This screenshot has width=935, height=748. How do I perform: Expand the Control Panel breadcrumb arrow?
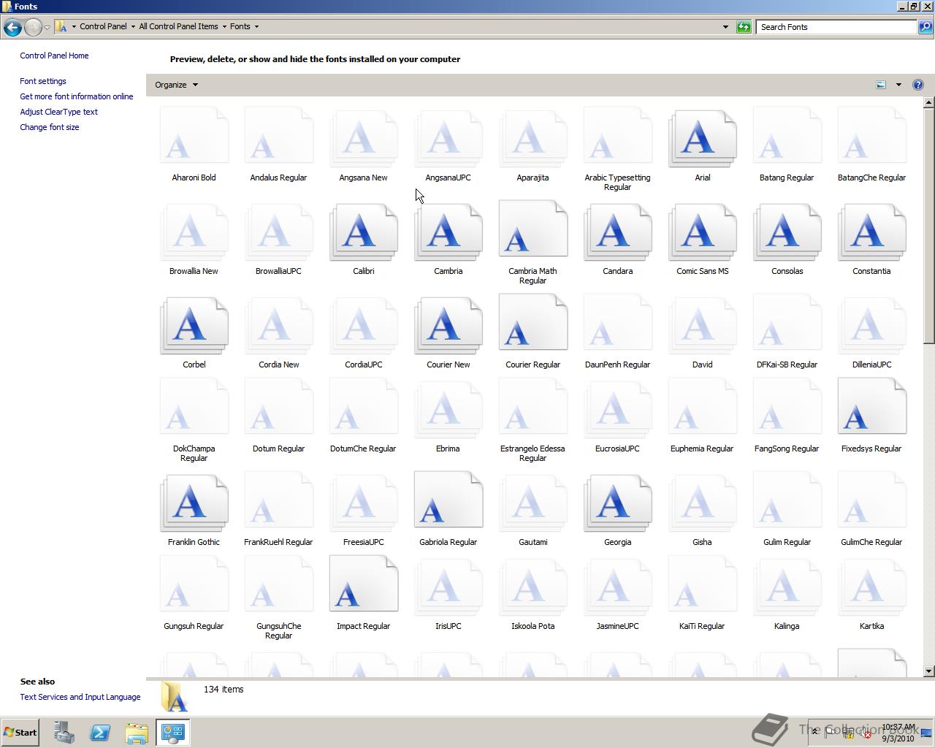pyautogui.click(x=133, y=26)
